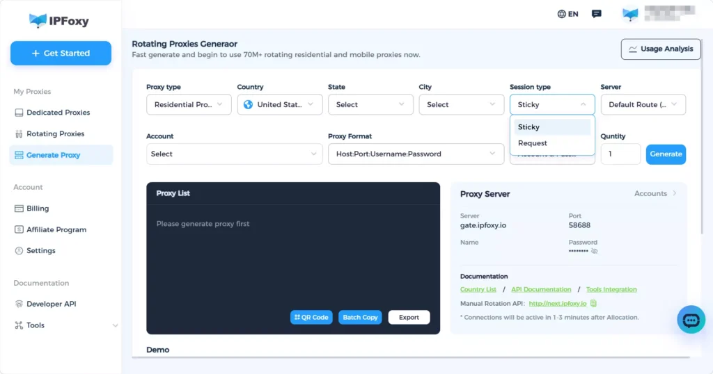Open the messages icon in header
713x374 pixels.
pyautogui.click(x=596, y=14)
